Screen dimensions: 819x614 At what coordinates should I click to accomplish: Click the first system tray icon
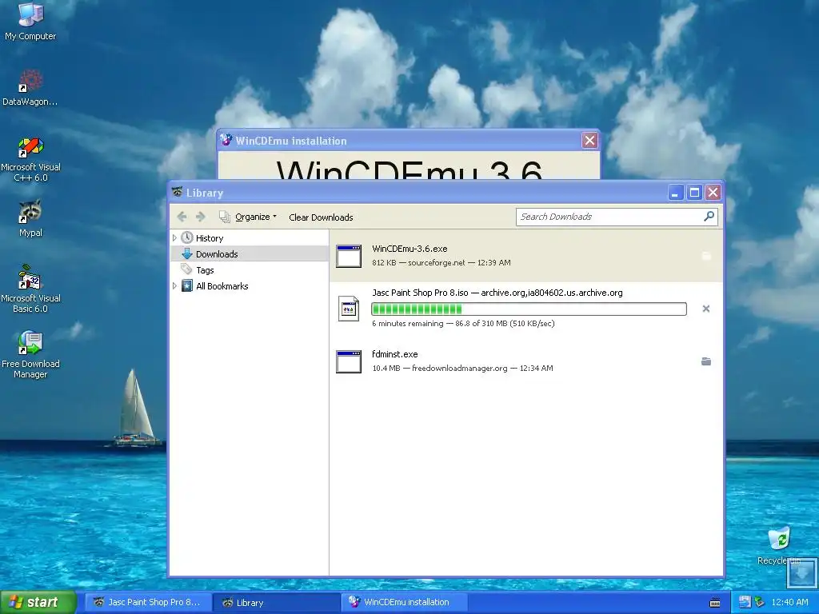745,602
